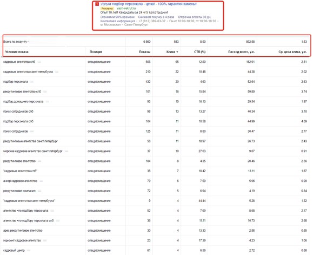Click the position cell in the 'подбор домашнего персонала' row
Screen dimensions: 313x255
99,102
